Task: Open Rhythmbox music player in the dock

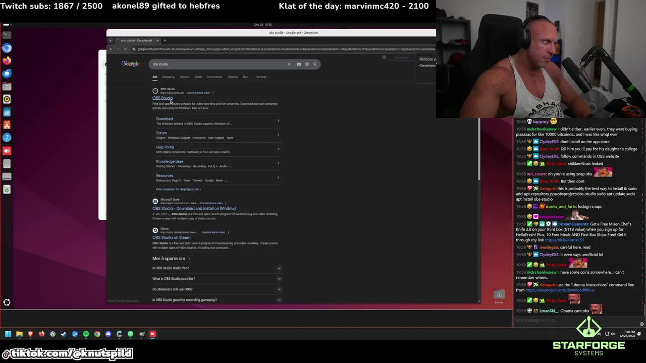Action: [7, 99]
